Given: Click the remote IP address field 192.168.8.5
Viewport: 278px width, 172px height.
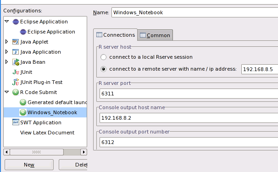Looking at the screenshot, I should [x=260, y=69].
